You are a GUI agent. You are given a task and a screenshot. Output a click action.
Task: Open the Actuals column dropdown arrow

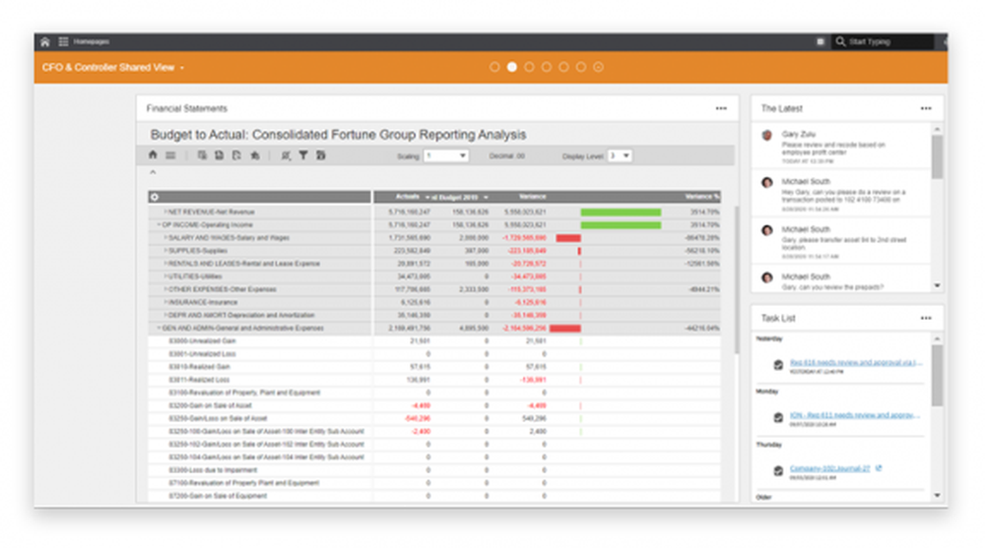427,197
